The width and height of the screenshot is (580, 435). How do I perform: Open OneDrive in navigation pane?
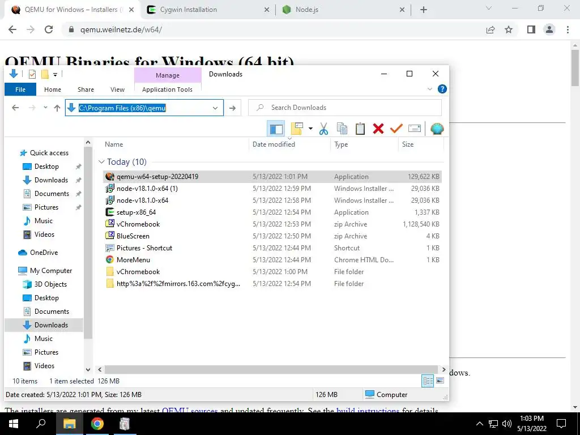(44, 253)
